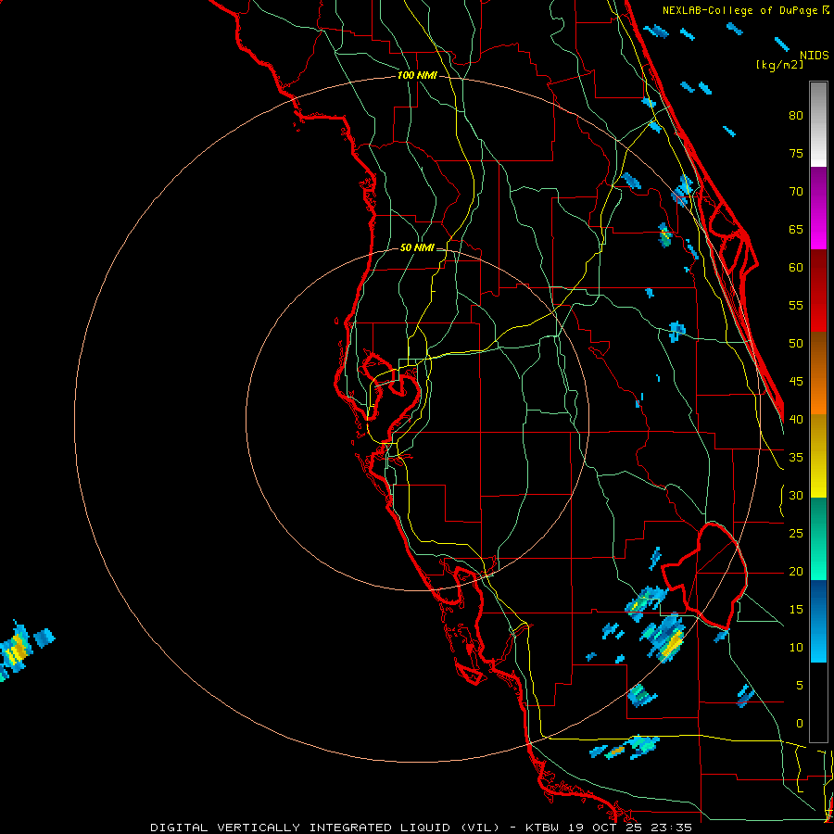This screenshot has height=834, width=834.
Task: Select the 50 value on the color scale
Action: (x=796, y=343)
